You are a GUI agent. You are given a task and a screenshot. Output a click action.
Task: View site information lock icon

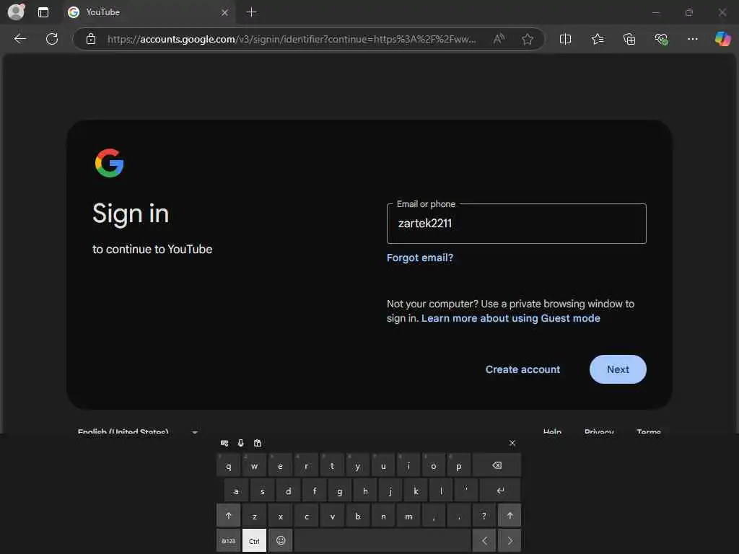[91, 39]
